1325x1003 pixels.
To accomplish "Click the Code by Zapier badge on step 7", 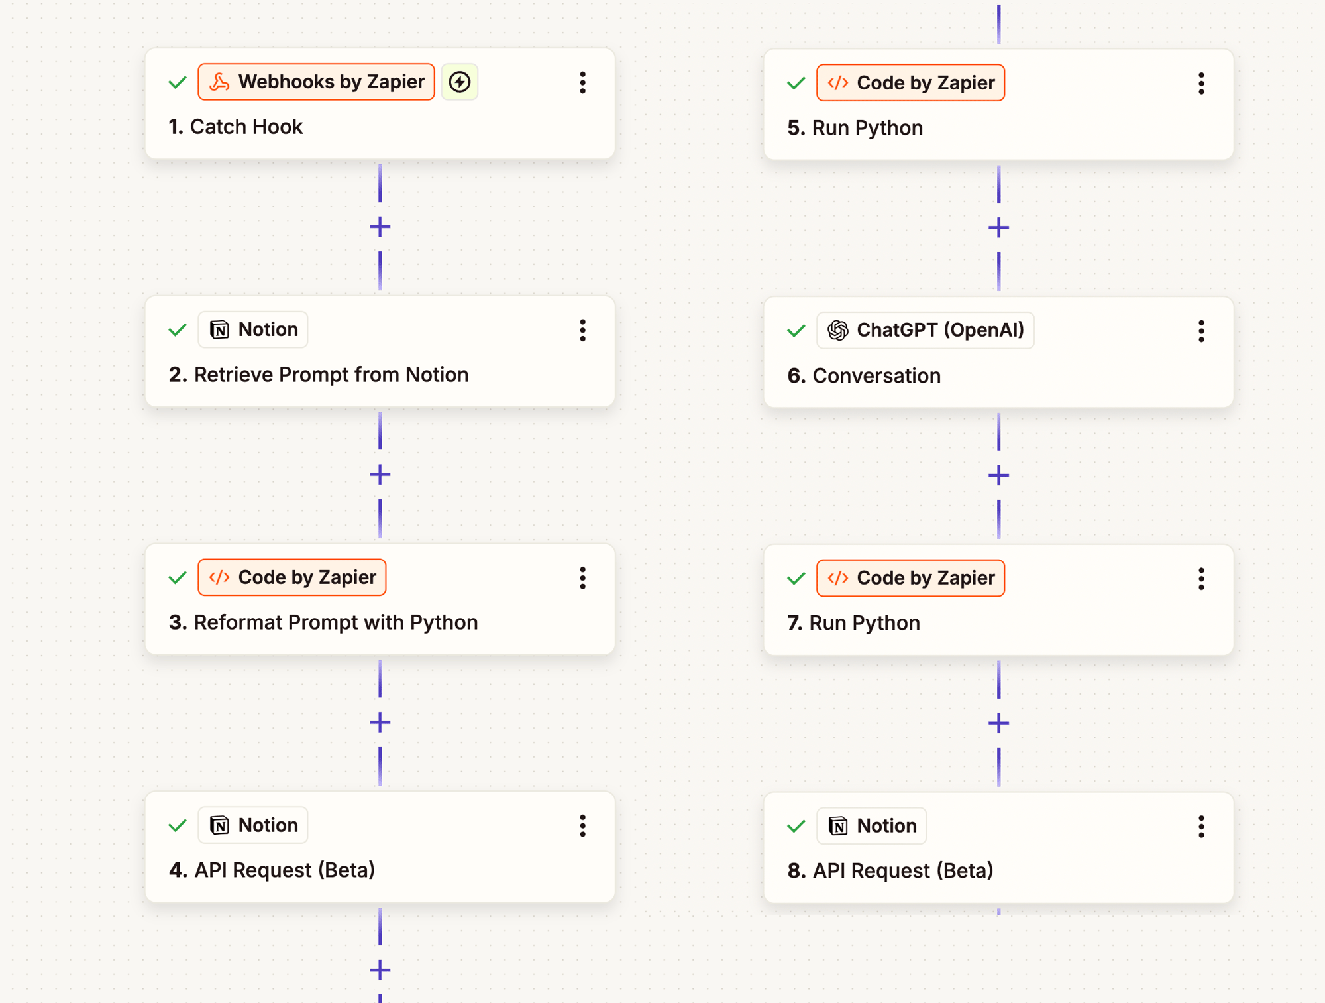I will pos(911,578).
